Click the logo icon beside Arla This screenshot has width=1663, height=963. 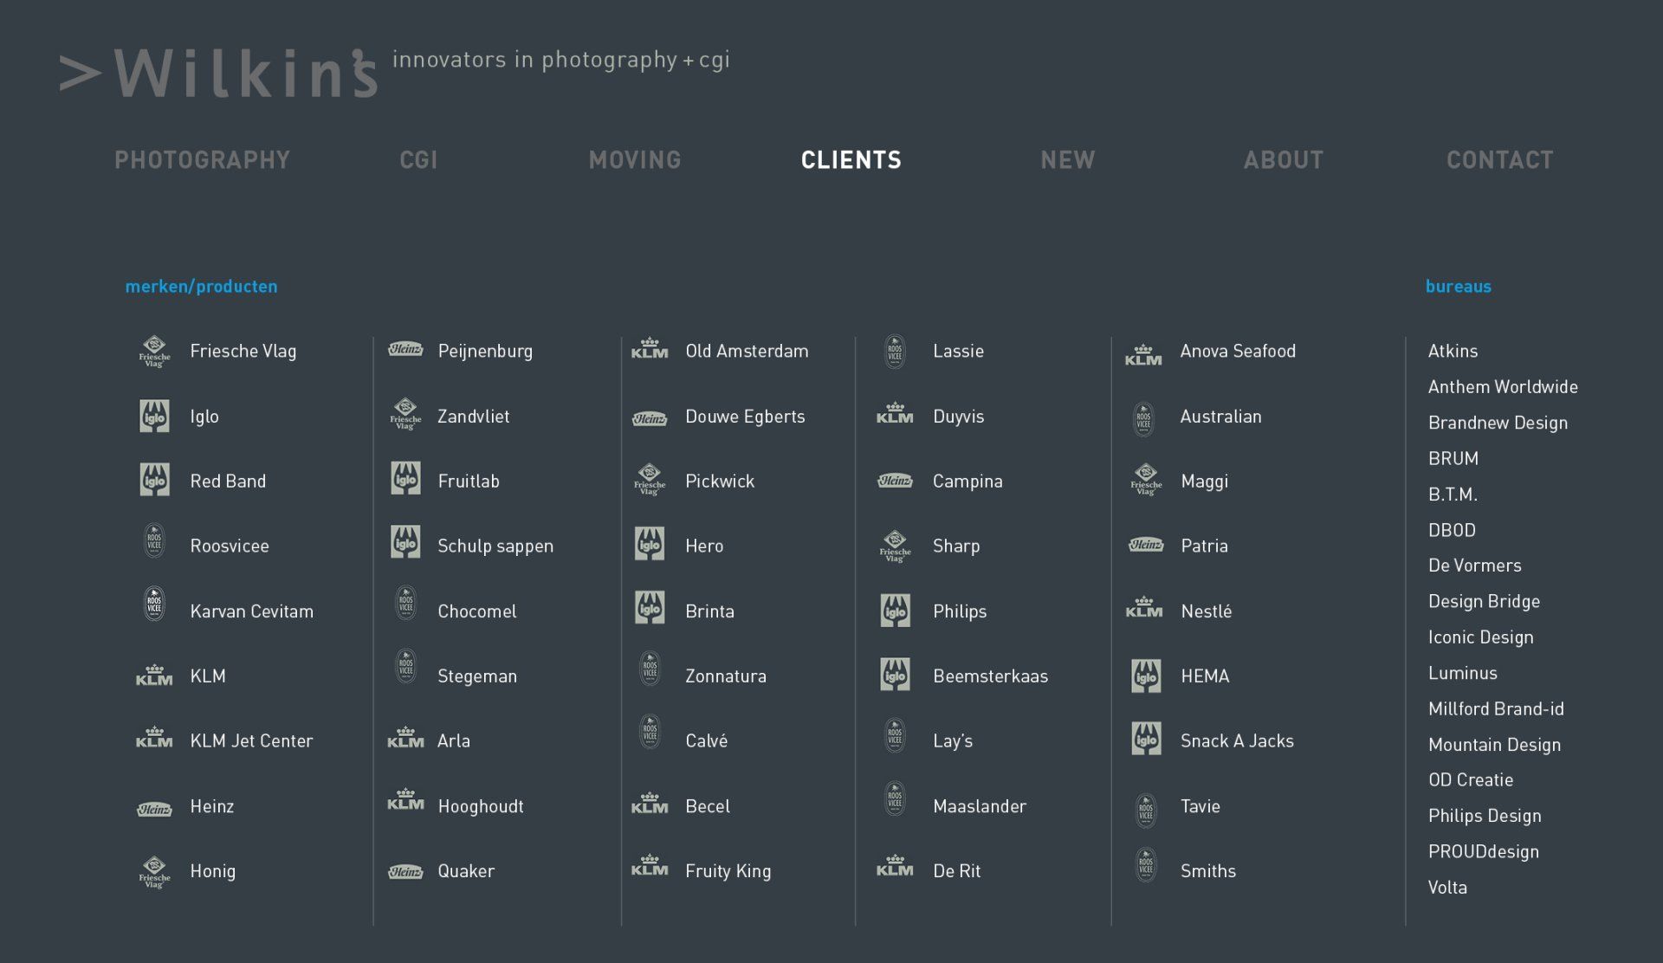(x=405, y=737)
